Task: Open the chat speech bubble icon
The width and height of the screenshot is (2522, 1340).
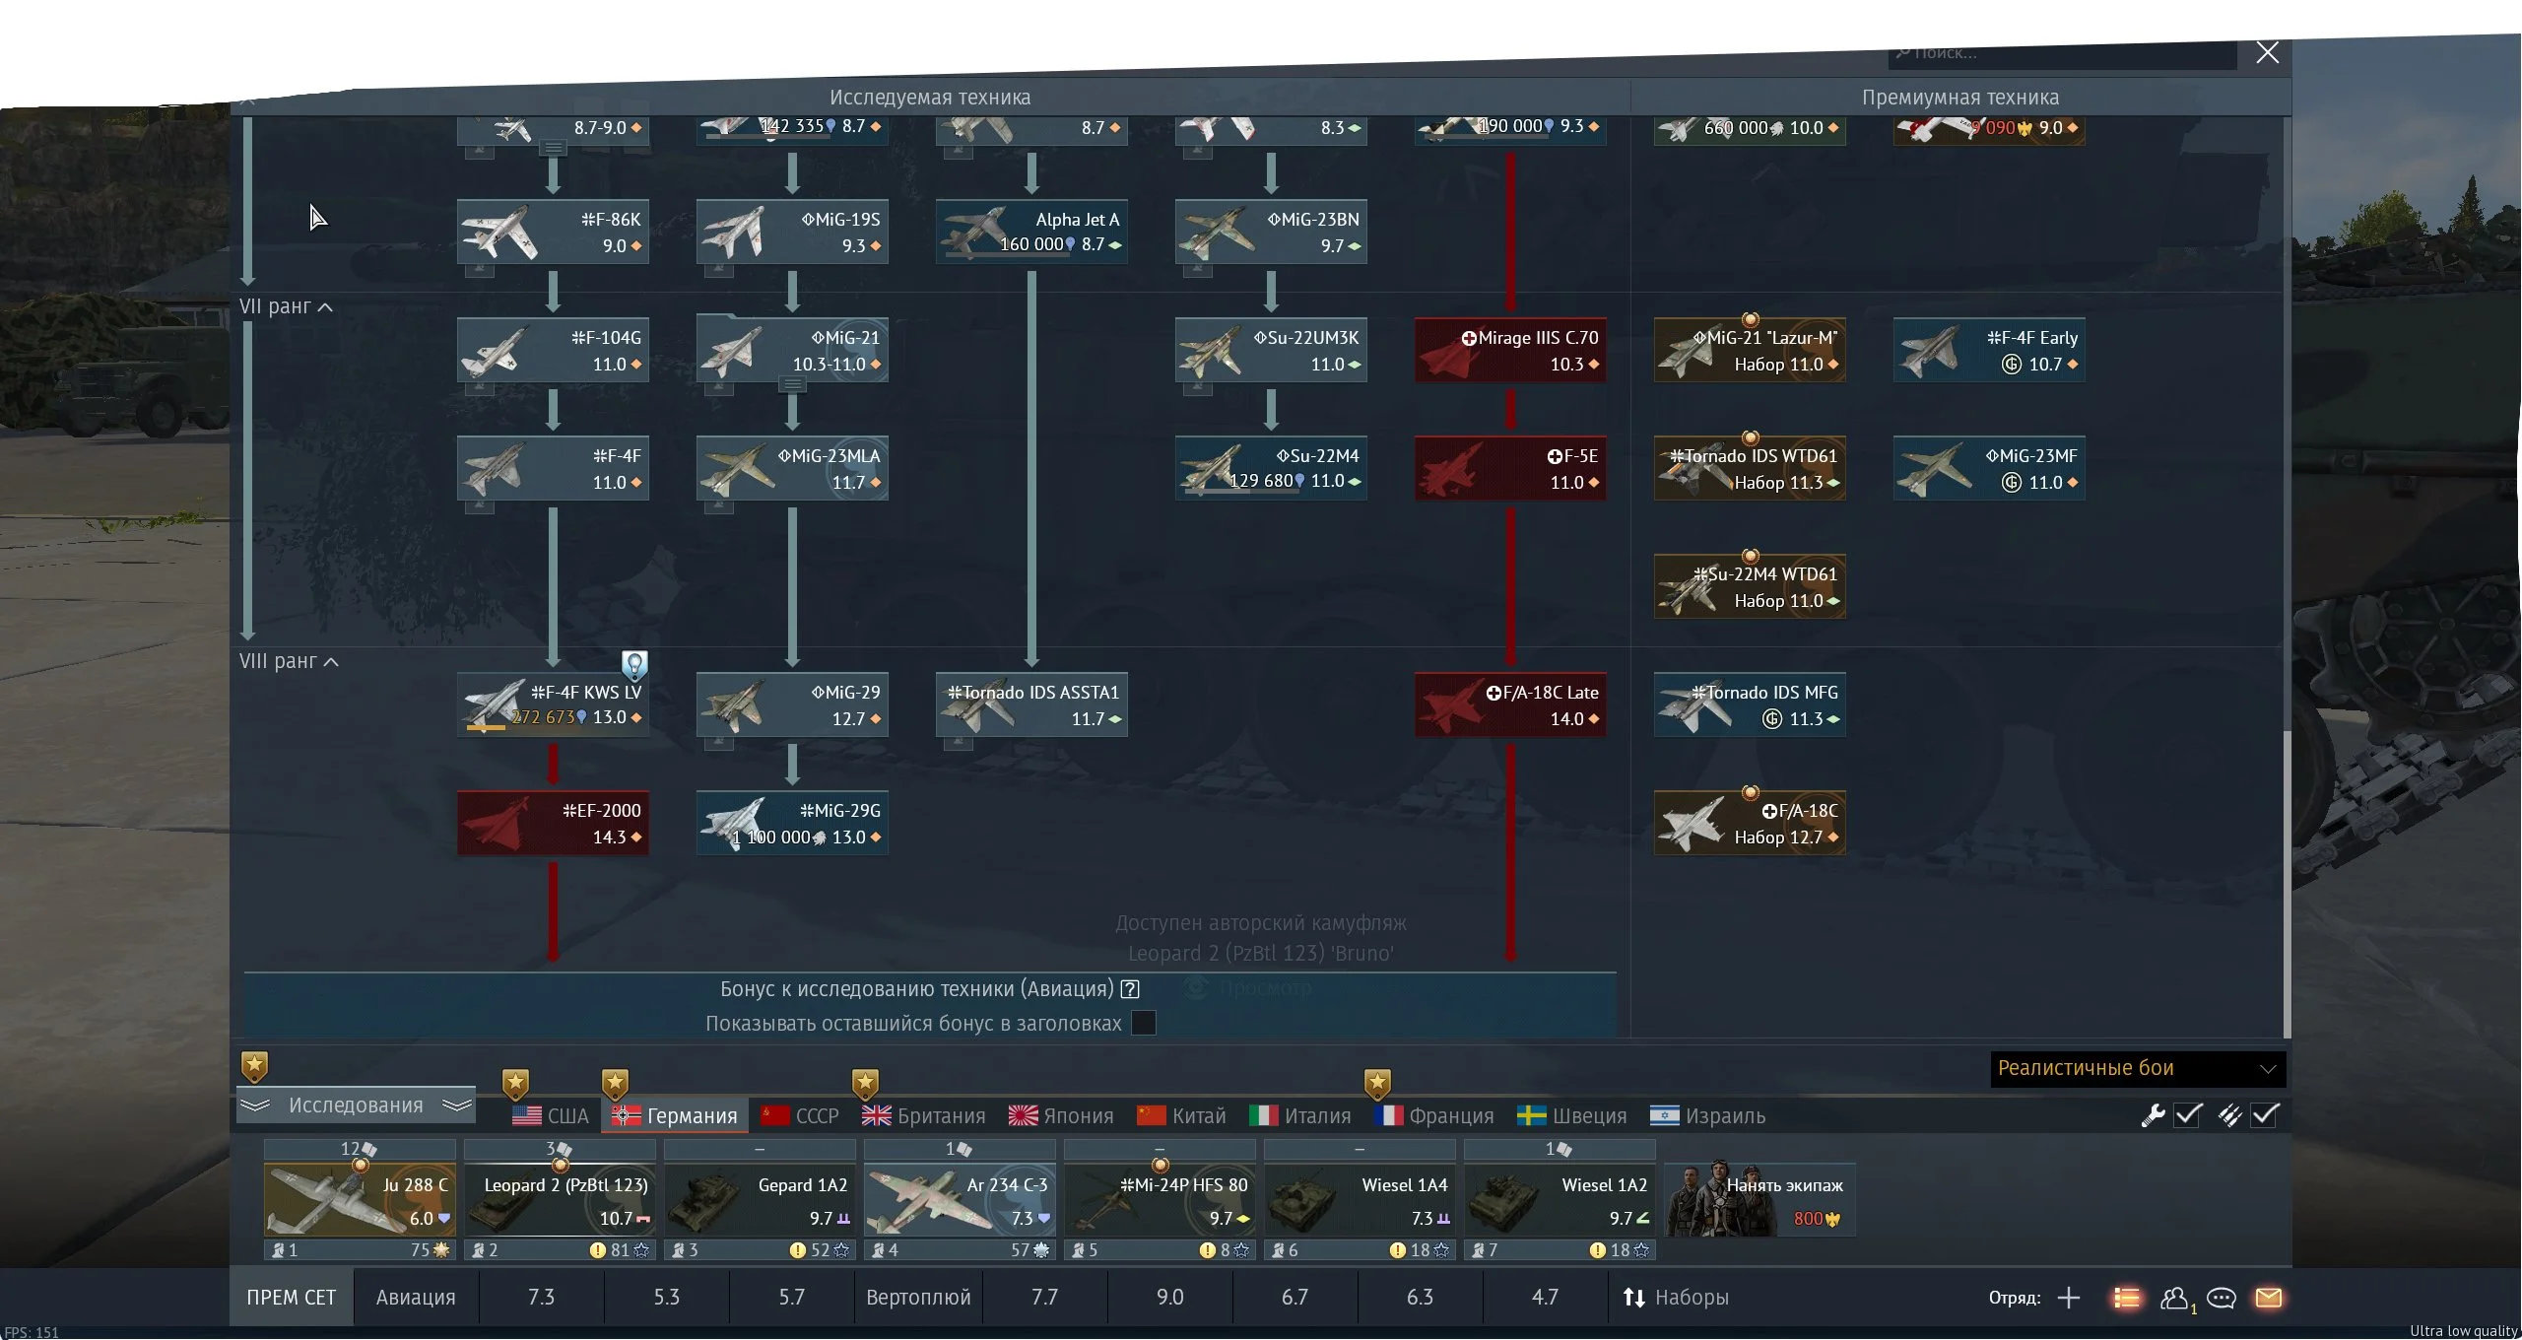Action: click(x=2221, y=1298)
